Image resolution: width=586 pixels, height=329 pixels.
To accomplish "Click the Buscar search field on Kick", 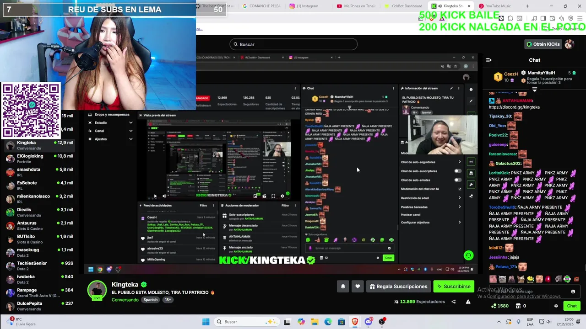I will tap(293, 44).
